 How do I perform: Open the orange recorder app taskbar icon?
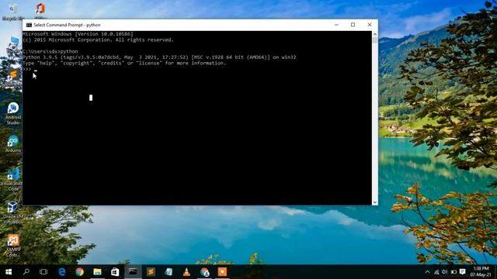222,272
